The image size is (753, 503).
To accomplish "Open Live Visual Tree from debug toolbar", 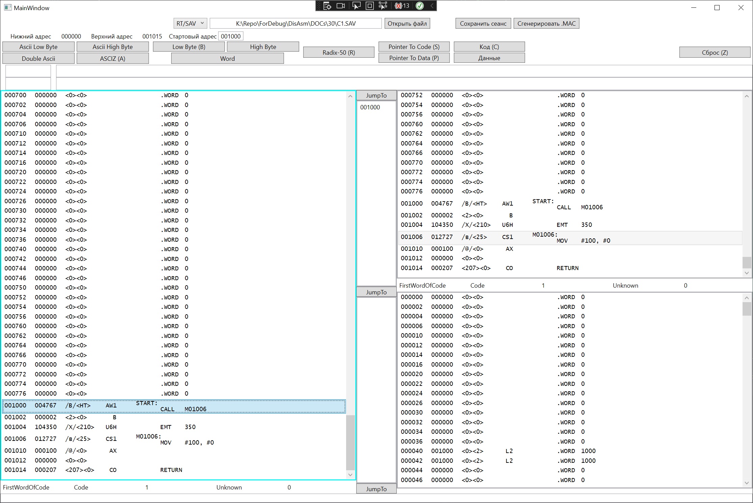I will [327, 6].
